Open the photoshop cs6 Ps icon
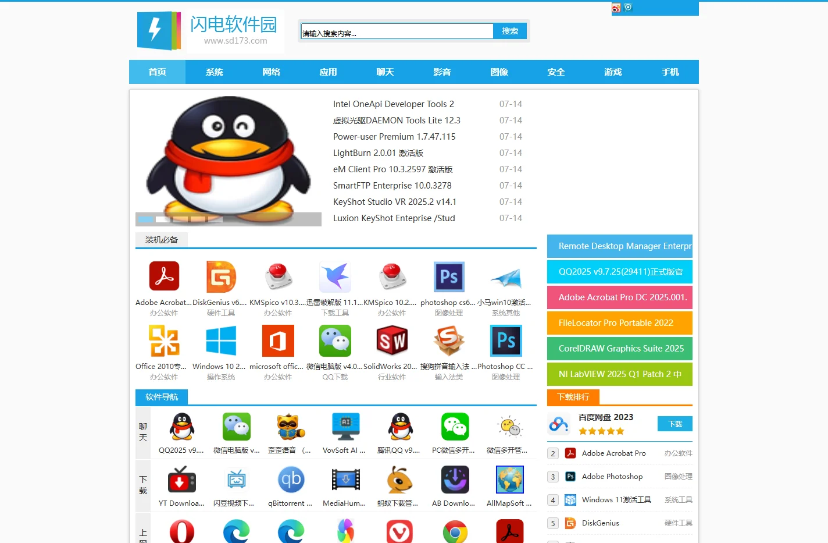 click(449, 276)
